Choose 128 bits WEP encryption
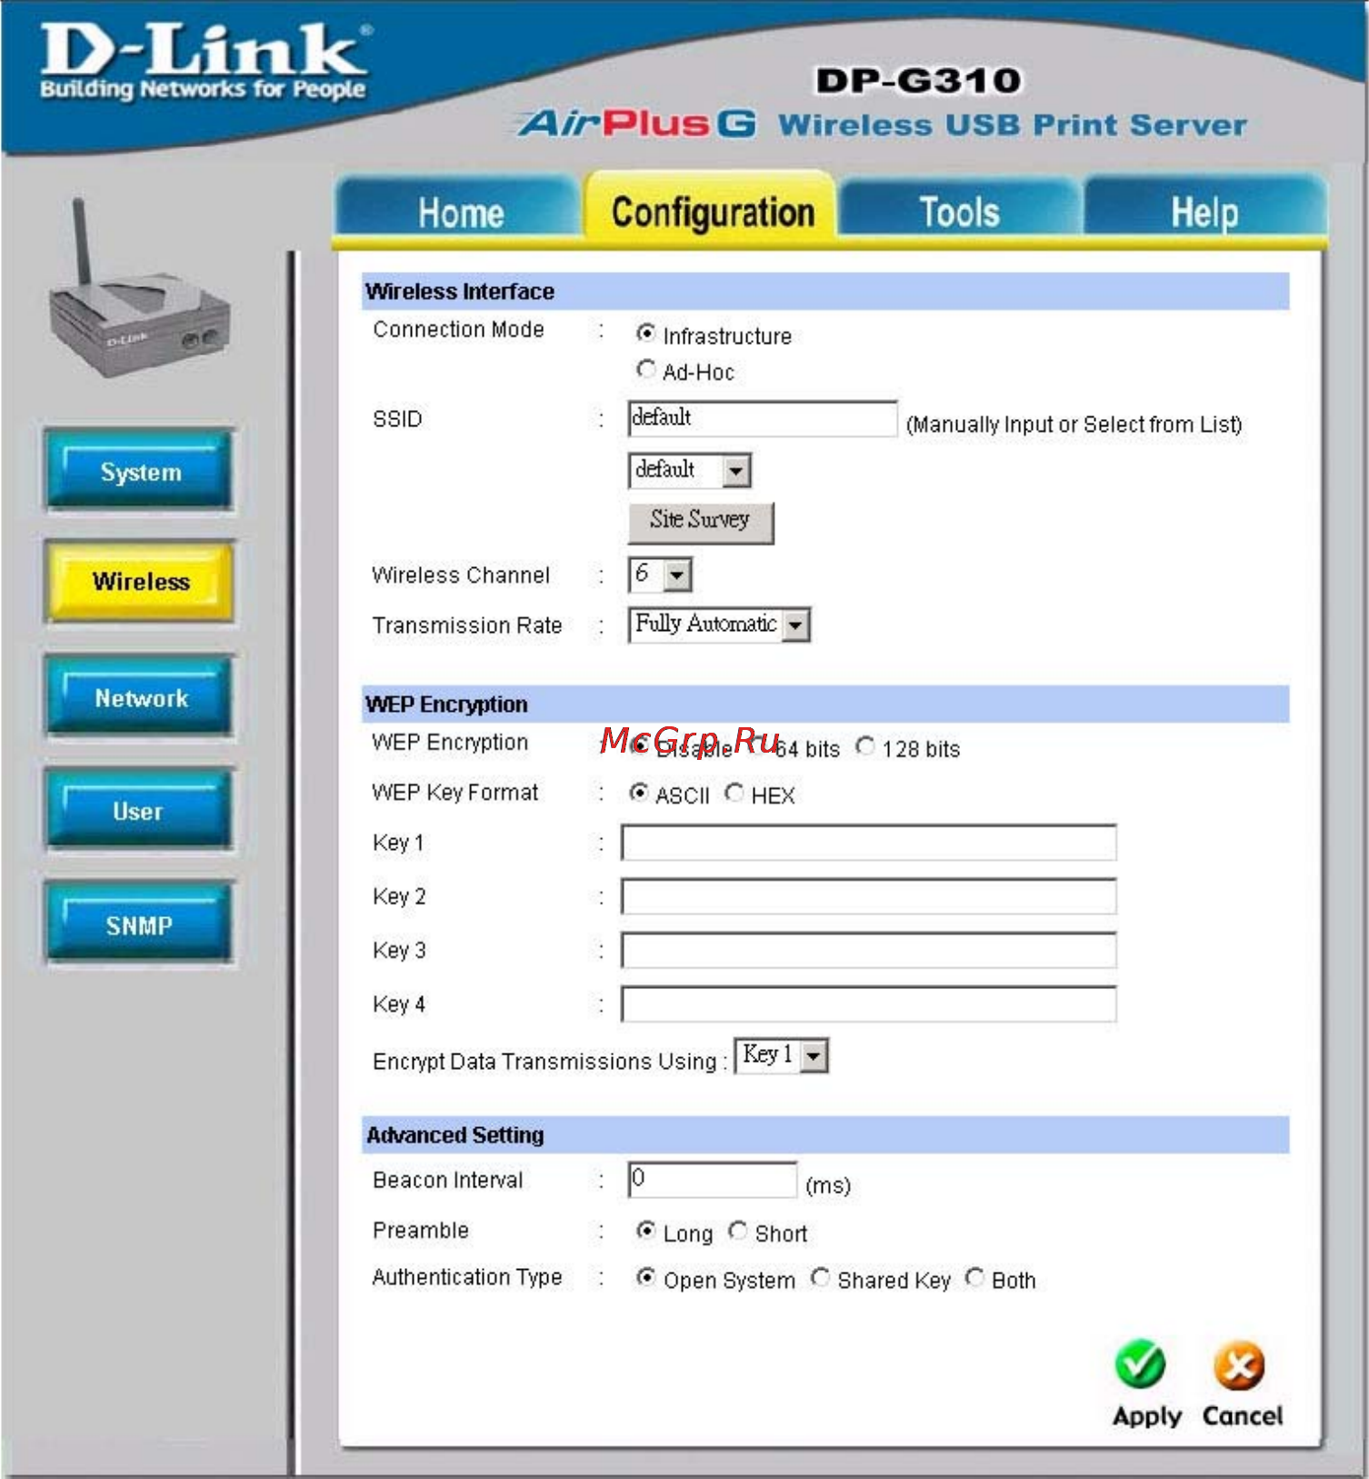Viewport: 1369px width, 1479px height. tap(865, 746)
